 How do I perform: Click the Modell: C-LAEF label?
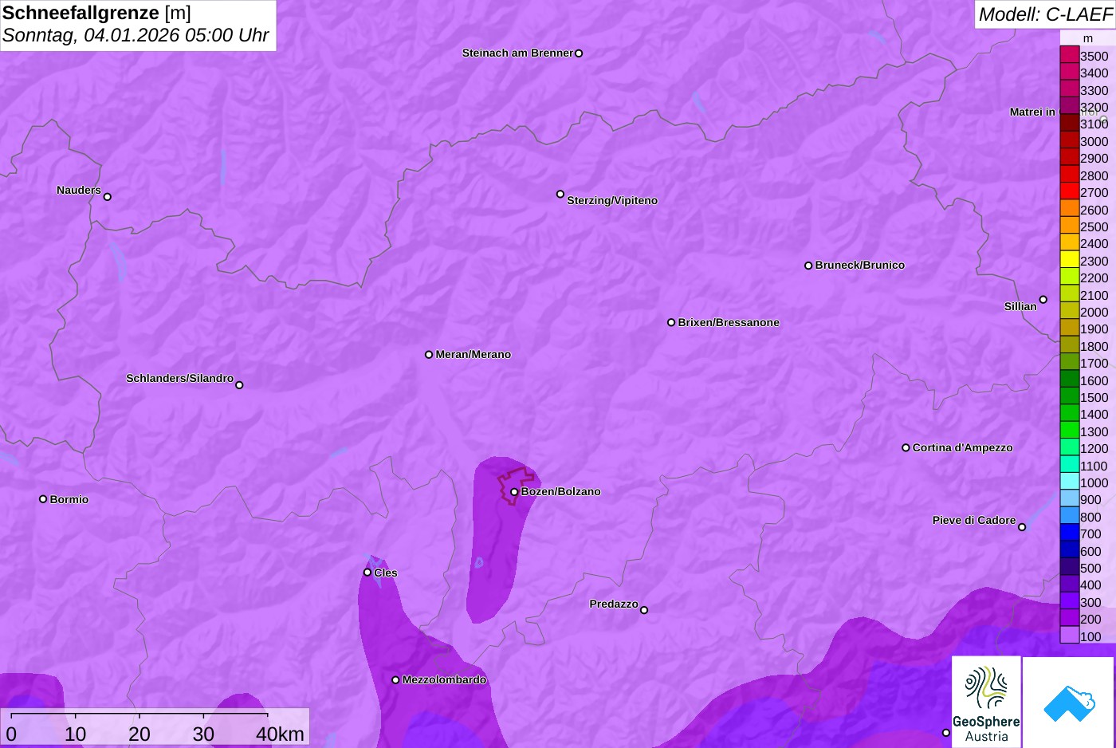coord(1045,14)
